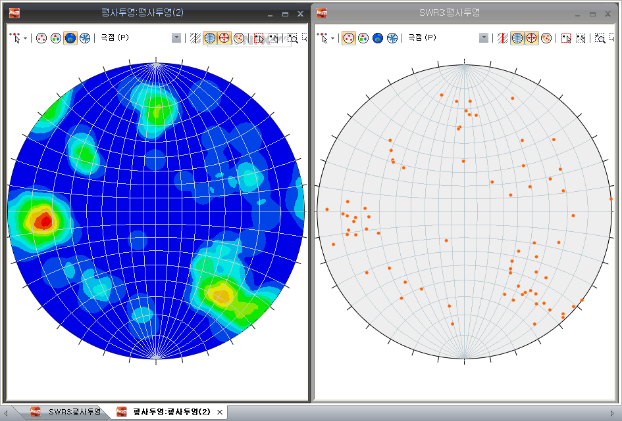
Task: Click scatter plot icon in SWR3 window
Action: [x=363, y=38]
